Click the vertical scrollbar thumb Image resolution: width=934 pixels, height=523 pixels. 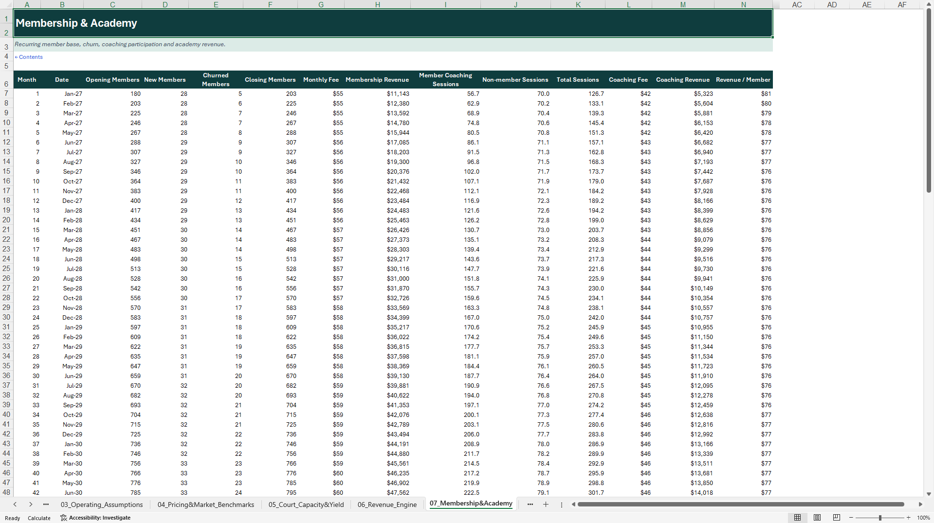click(x=929, y=101)
